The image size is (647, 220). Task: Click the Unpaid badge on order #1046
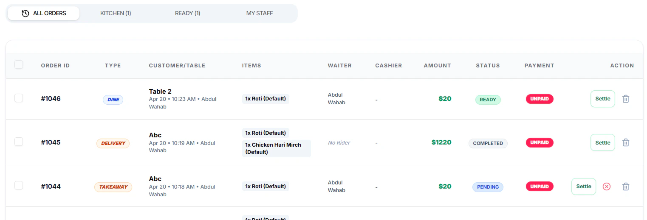pyautogui.click(x=540, y=99)
